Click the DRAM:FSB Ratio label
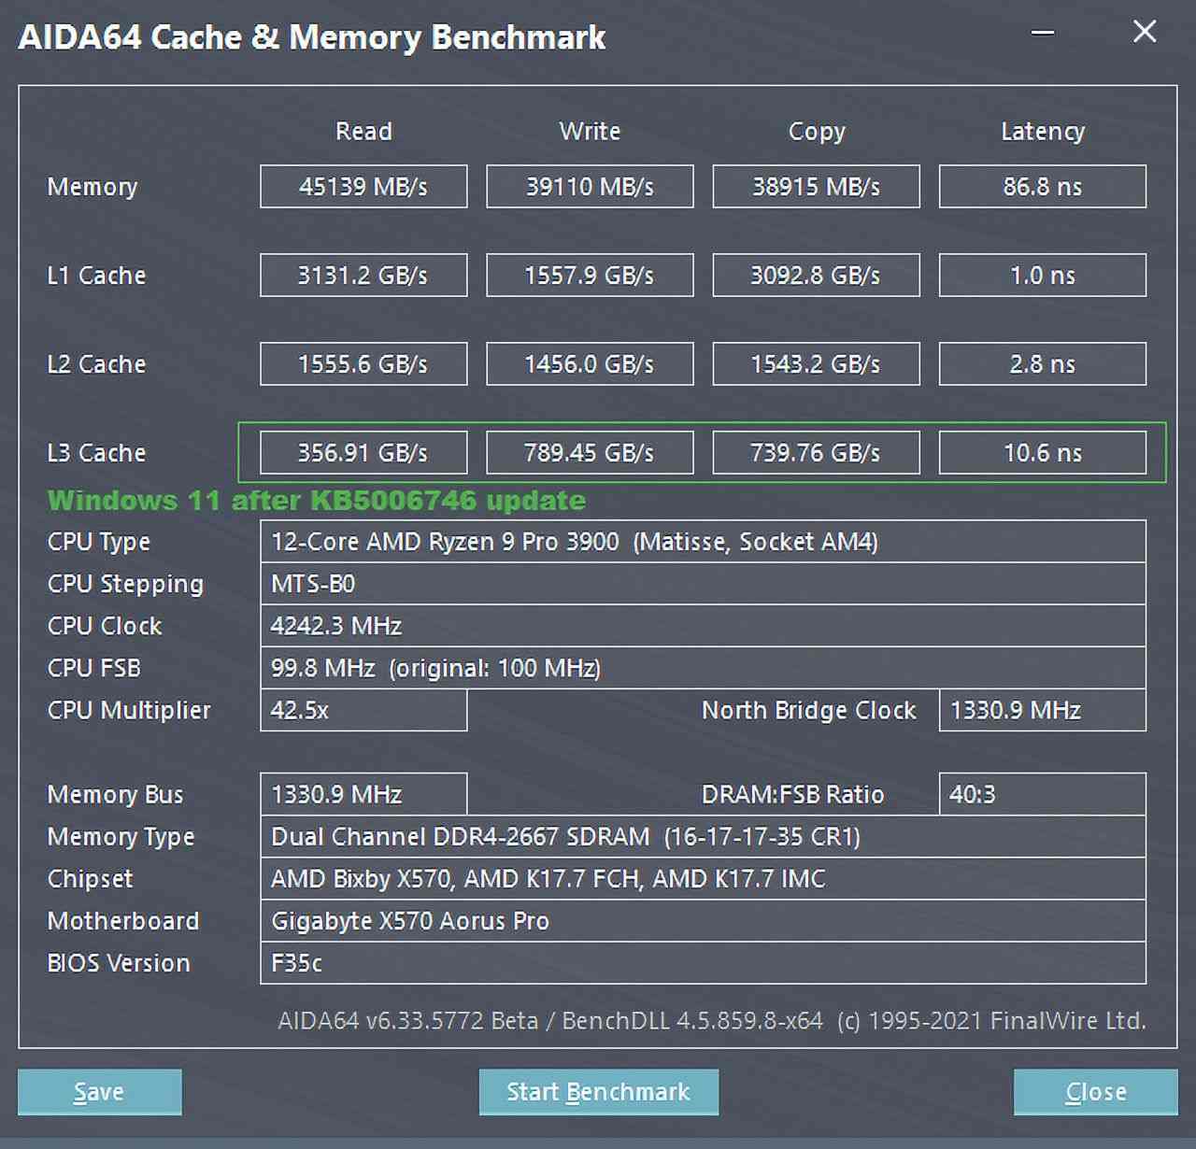Screen dimensions: 1196x1149 792,794
